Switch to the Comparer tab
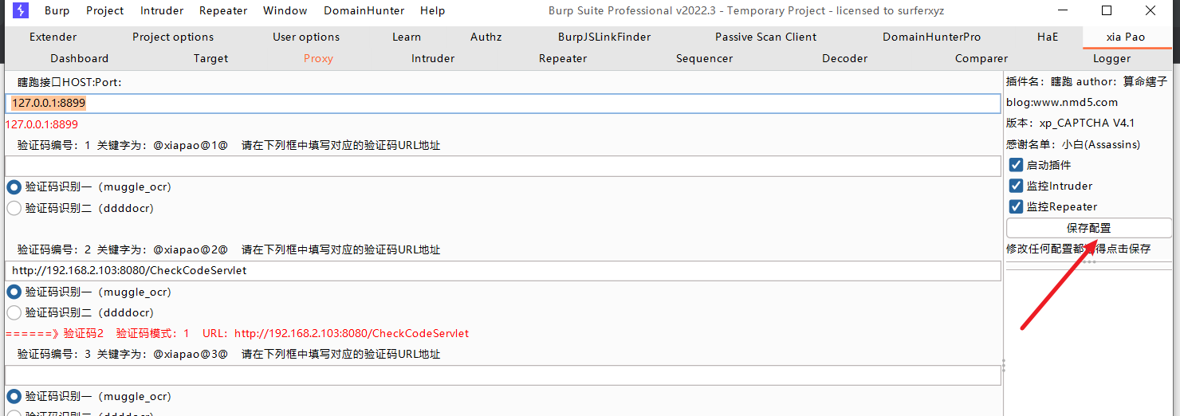 [x=981, y=58]
